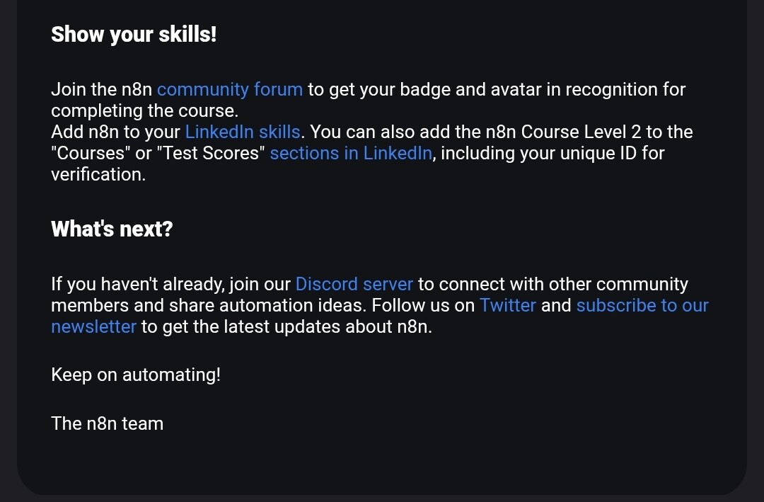Screen dimensions: 764x502
Task: Open the "sections in LinkedIn" link
Action: (351, 154)
